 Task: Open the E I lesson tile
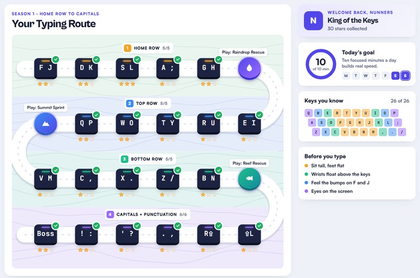pos(249,124)
